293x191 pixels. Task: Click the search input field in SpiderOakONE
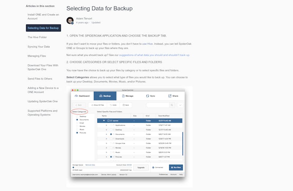click(x=158, y=105)
